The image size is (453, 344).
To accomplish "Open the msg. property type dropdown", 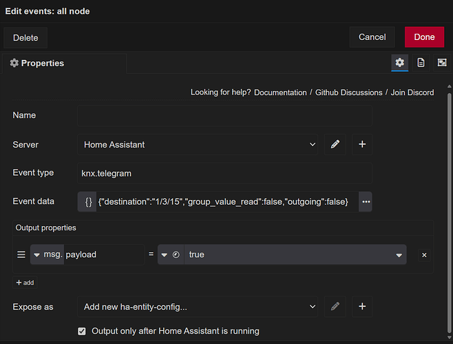I will 47,254.
